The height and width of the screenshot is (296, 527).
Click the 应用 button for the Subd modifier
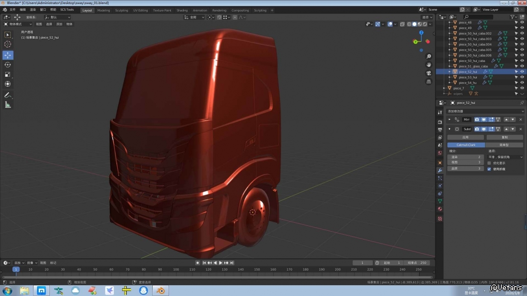tap(465, 137)
